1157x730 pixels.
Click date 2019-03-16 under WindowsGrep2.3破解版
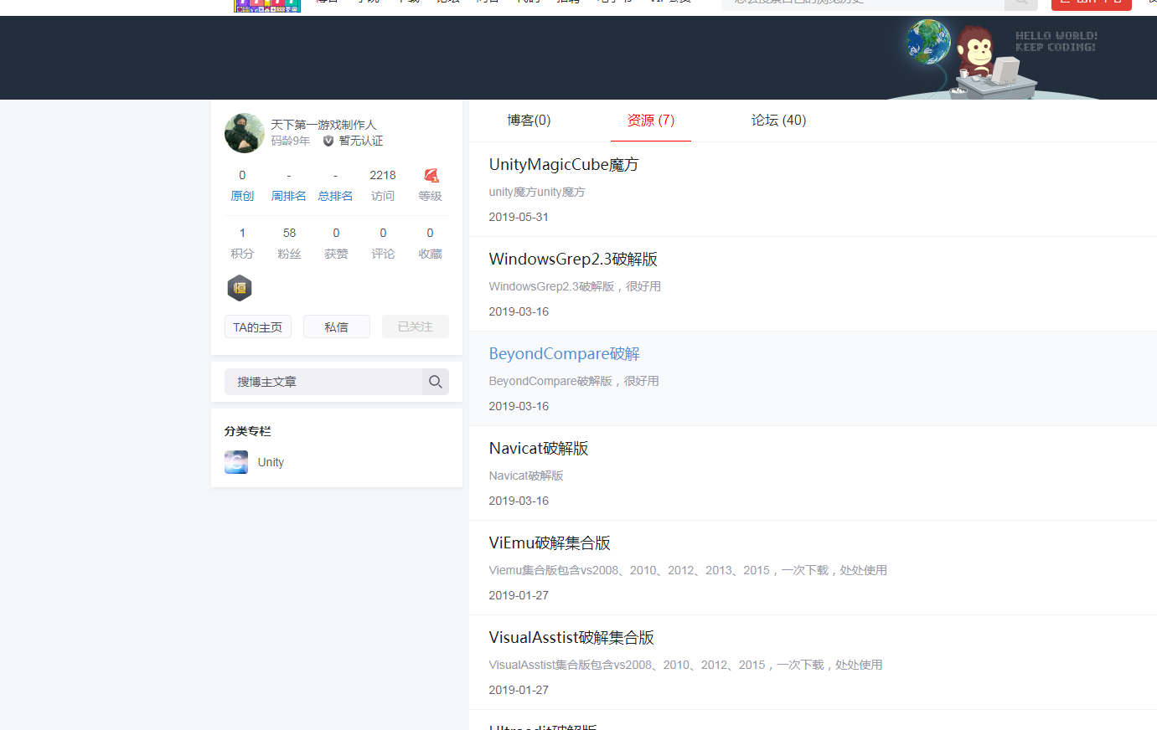pyautogui.click(x=519, y=311)
